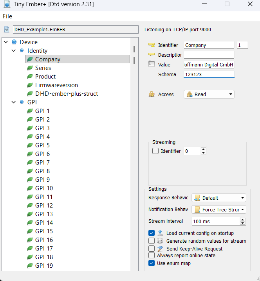Image resolution: width=260 pixels, height=281 pixels.
Task: Click the lock icon beside Access label
Action: tap(152, 94)
